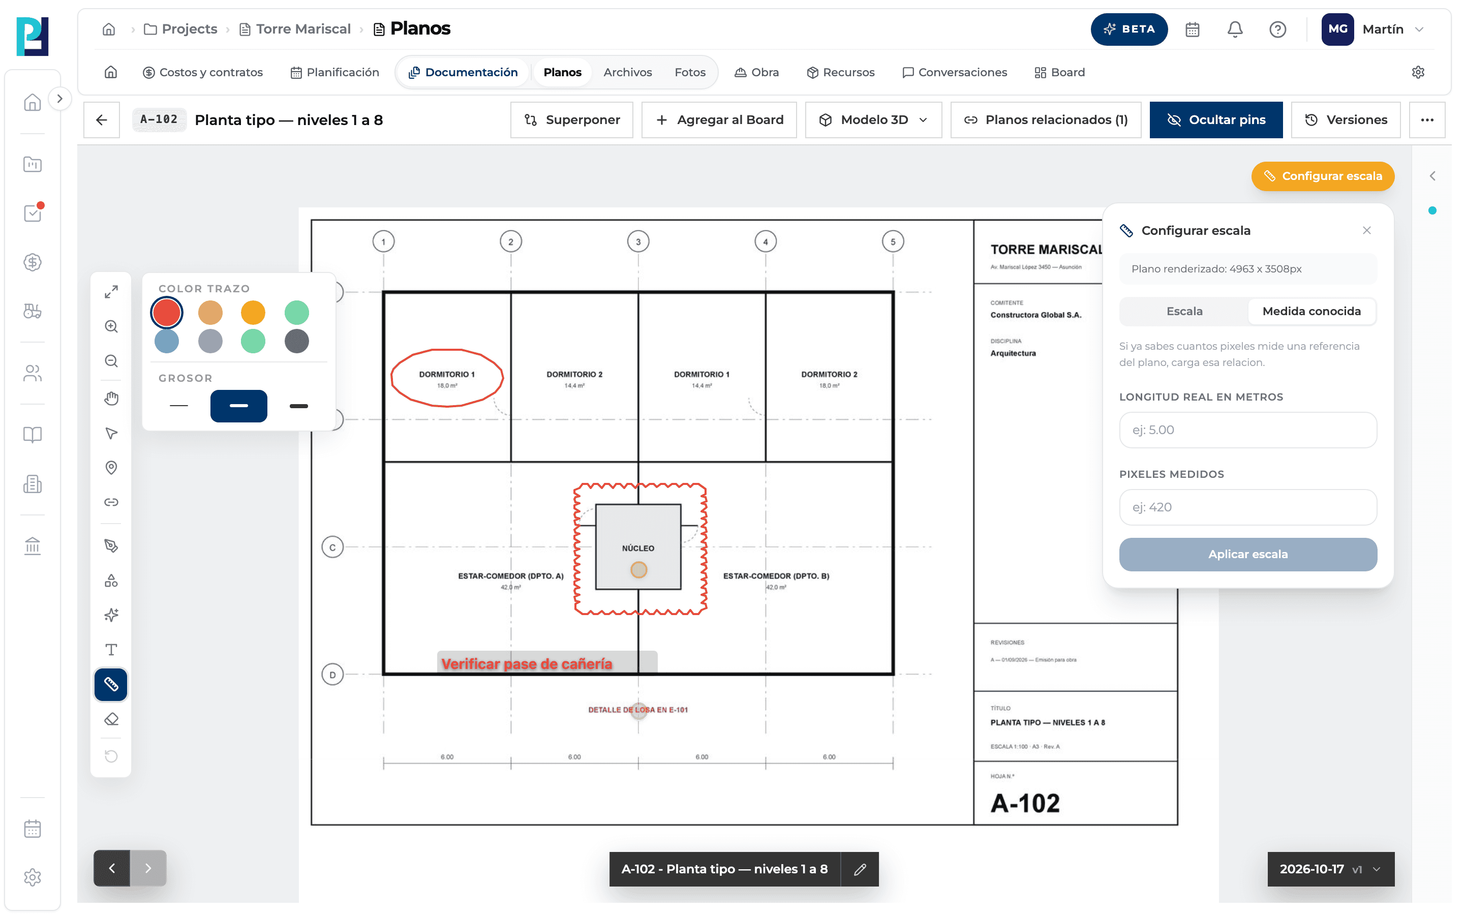Open the Fotos tab
Viewport: 1464px width, 915px height.
(x=690, y=72)
